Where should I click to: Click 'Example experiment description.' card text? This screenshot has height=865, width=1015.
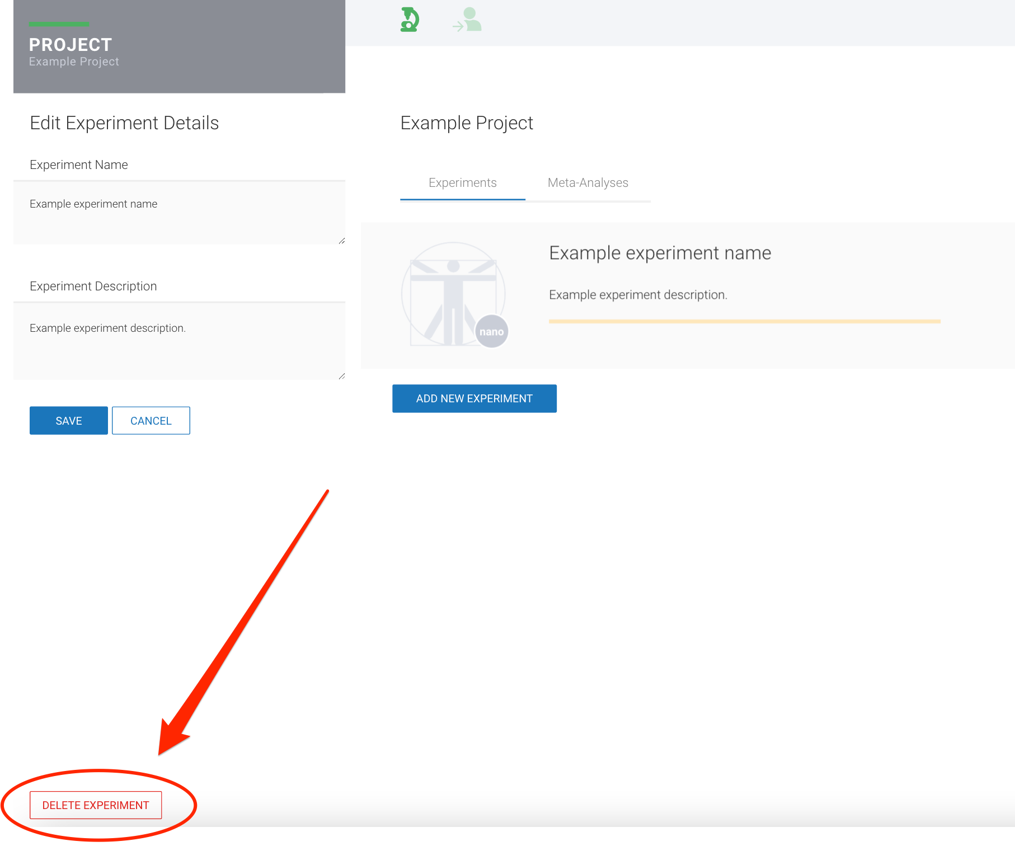pos(638,295)
